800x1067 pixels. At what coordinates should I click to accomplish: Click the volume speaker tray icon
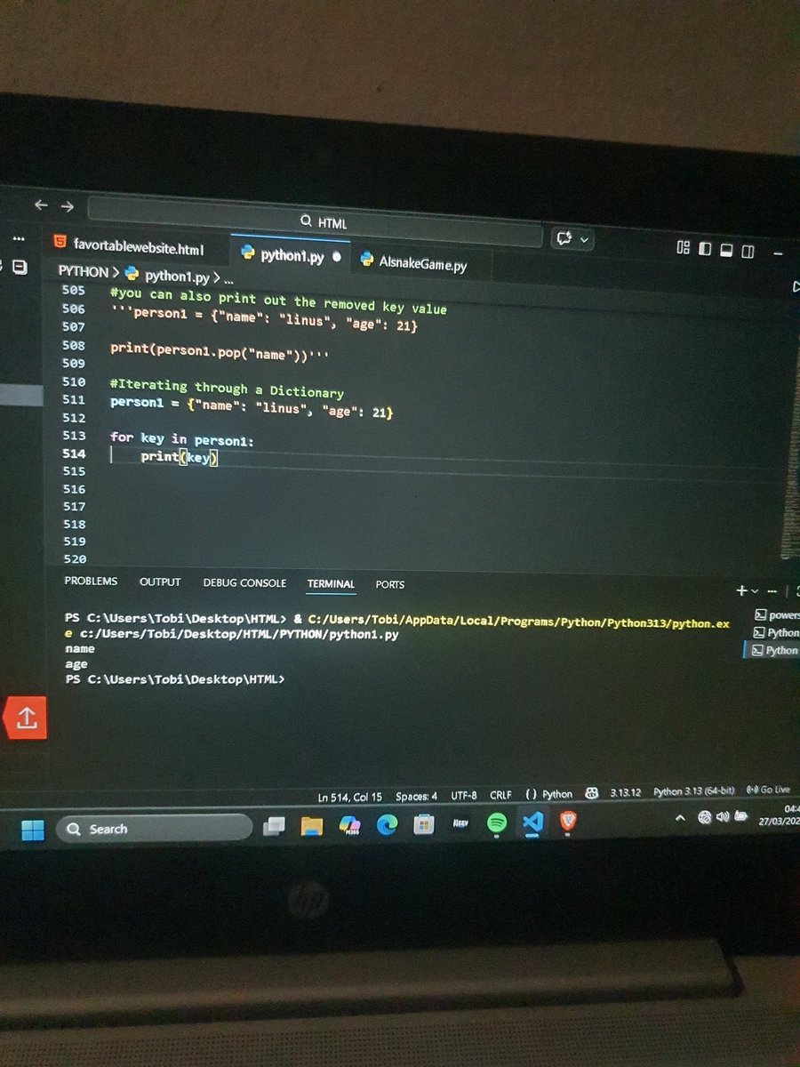[x=722, y=817]
